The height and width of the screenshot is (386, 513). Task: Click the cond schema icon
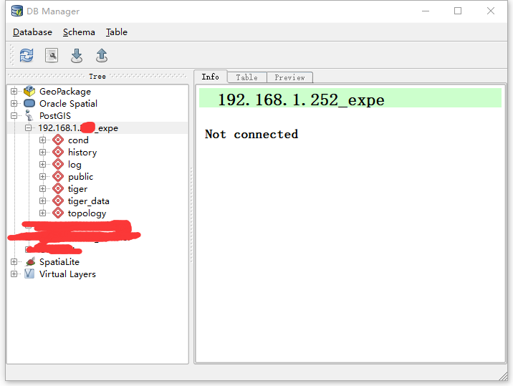pos(58,140)
